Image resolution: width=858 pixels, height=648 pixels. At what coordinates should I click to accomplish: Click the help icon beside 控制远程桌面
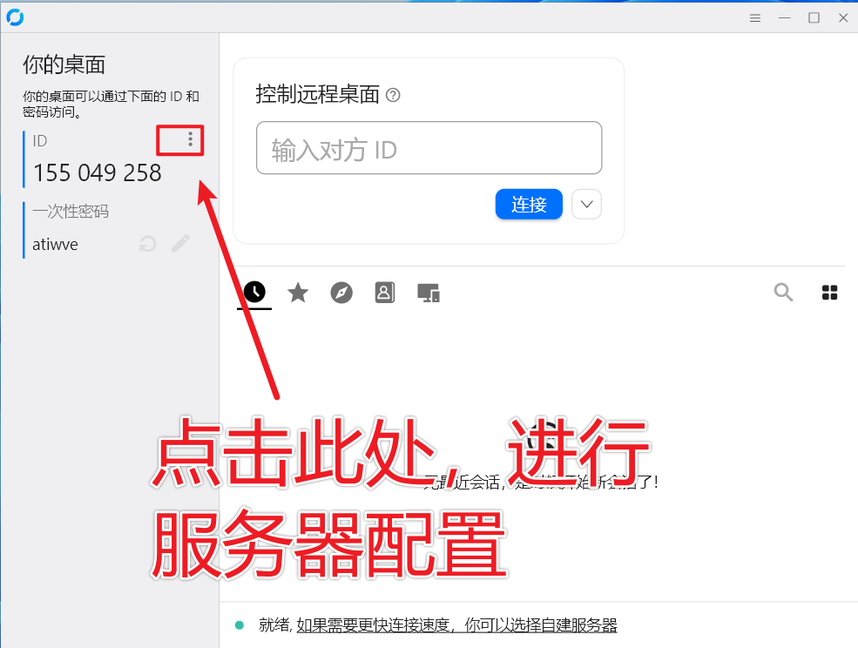pos(393,95)
